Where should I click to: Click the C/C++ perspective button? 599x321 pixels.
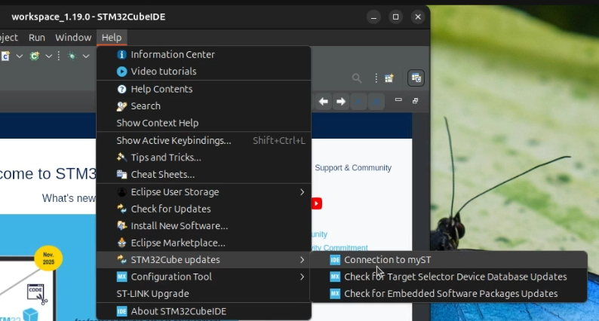coord(416,78)
